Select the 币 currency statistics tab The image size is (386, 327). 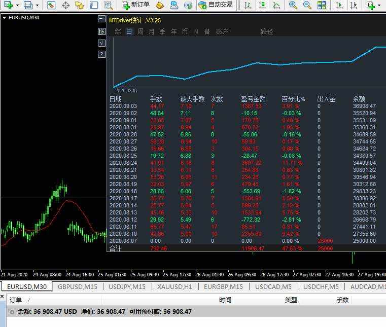tap(185, 31)
